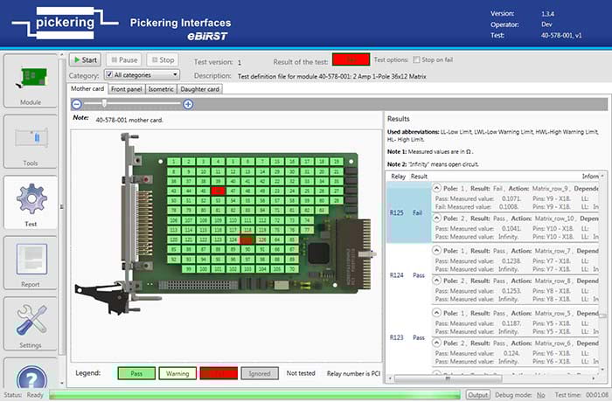Open the Settings wrench section

[x=31, y=323]
